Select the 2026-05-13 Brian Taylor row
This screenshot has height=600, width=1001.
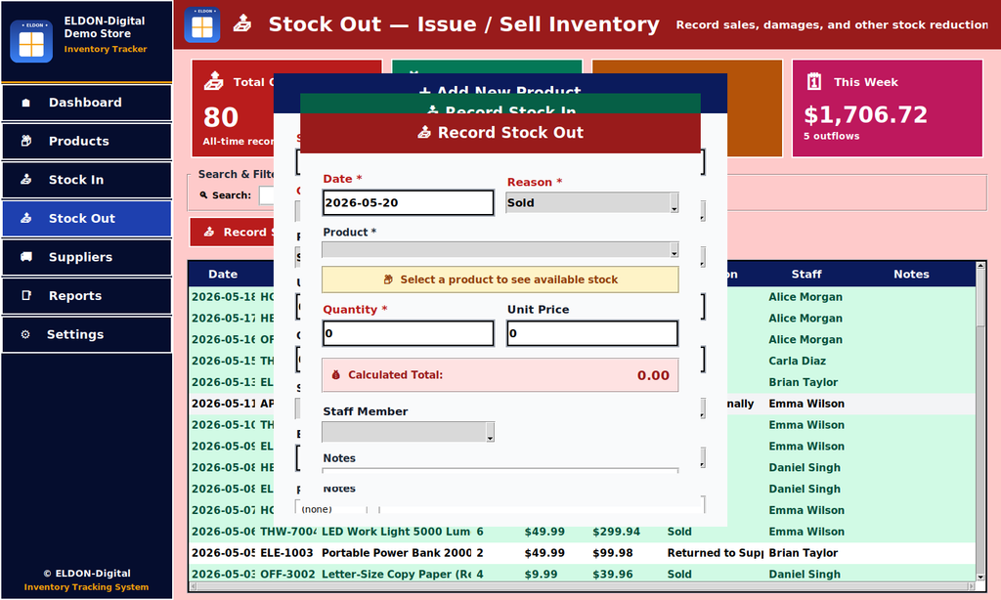[x=583, y=382]
